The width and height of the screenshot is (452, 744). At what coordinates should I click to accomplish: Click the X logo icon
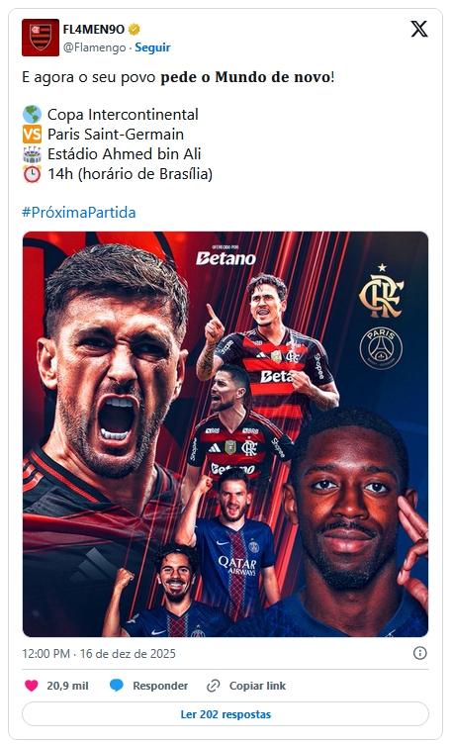coord(418,29)
